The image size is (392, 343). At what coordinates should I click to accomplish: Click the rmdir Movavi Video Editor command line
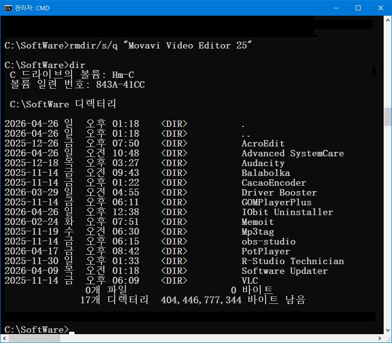128,46
